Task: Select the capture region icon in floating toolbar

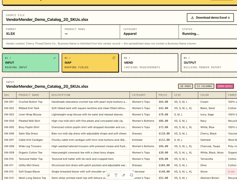Action: pyautogui.click(x=108, y=175)
